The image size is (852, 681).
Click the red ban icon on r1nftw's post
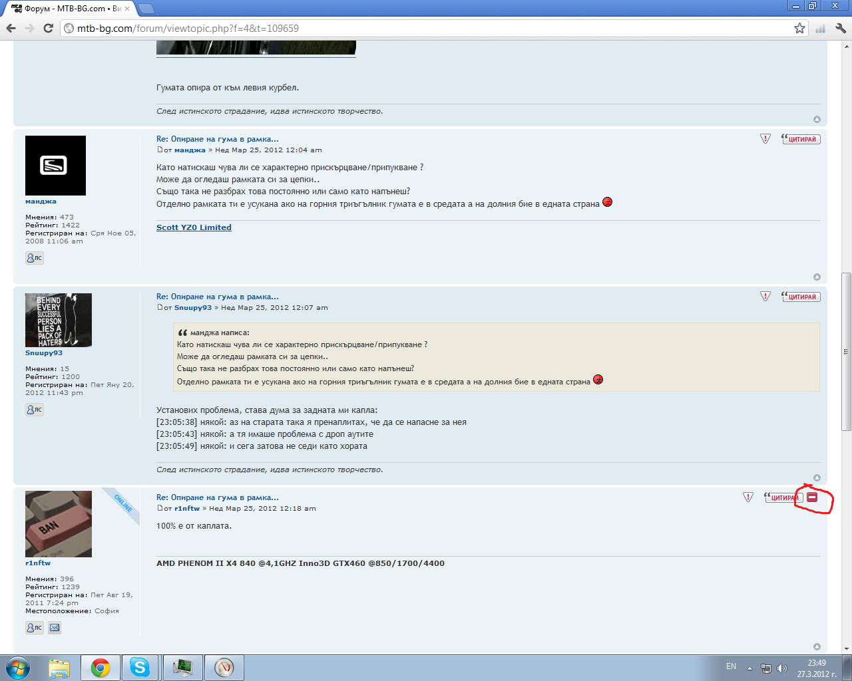point(812,497)
